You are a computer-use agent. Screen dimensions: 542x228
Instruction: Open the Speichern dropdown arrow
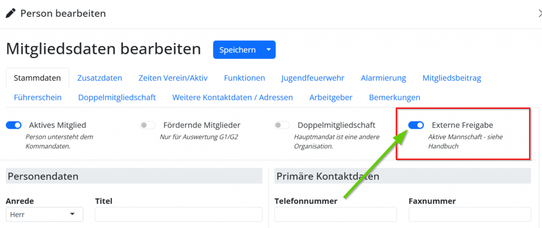268,50
